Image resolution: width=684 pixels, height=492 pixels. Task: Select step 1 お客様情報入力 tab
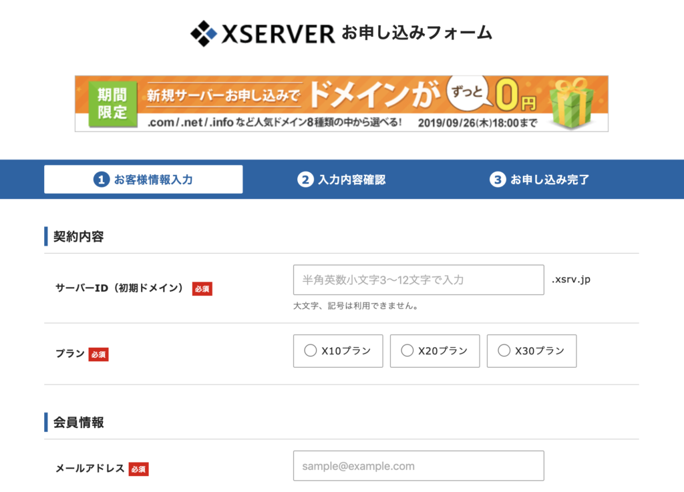[x=143, y=179]
